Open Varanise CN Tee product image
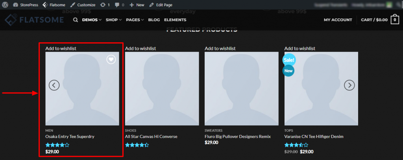 point(321,89)
